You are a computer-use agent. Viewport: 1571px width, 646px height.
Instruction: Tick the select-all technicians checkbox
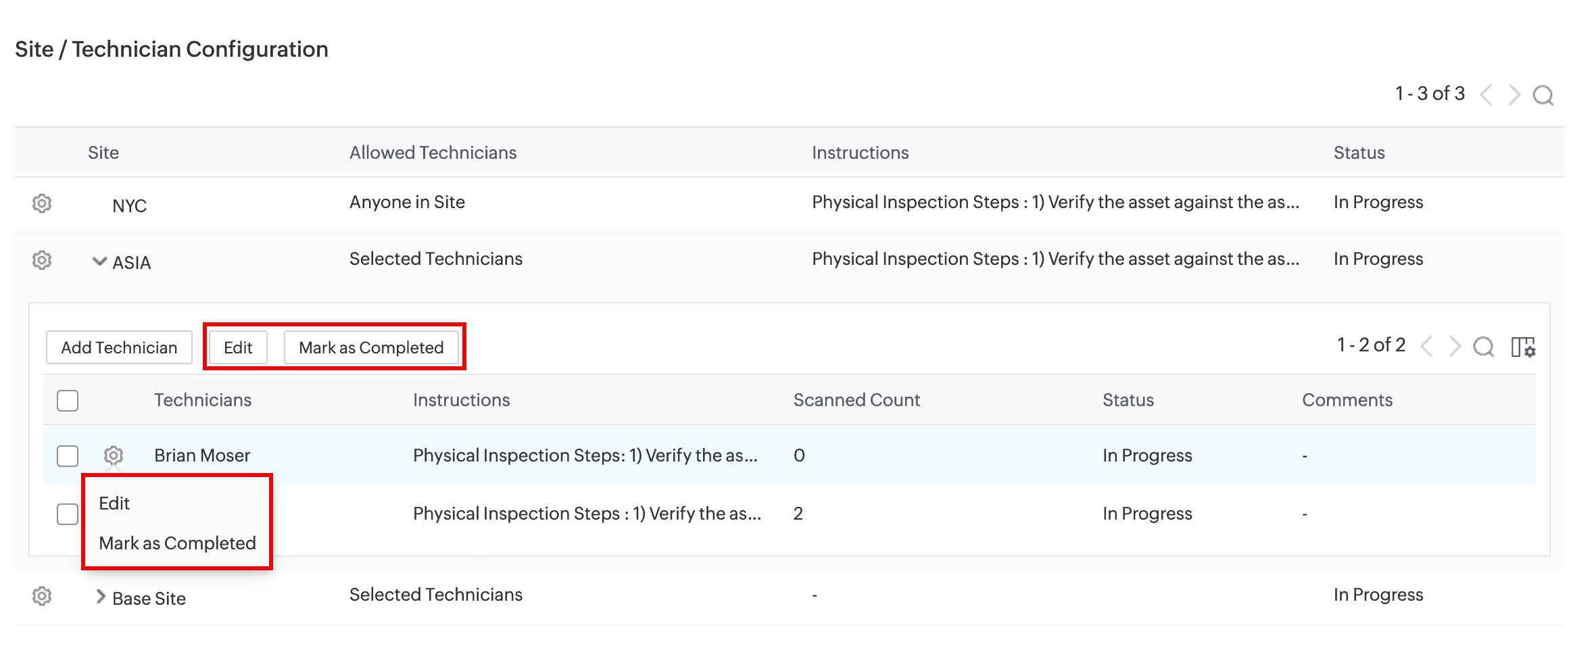68,401
